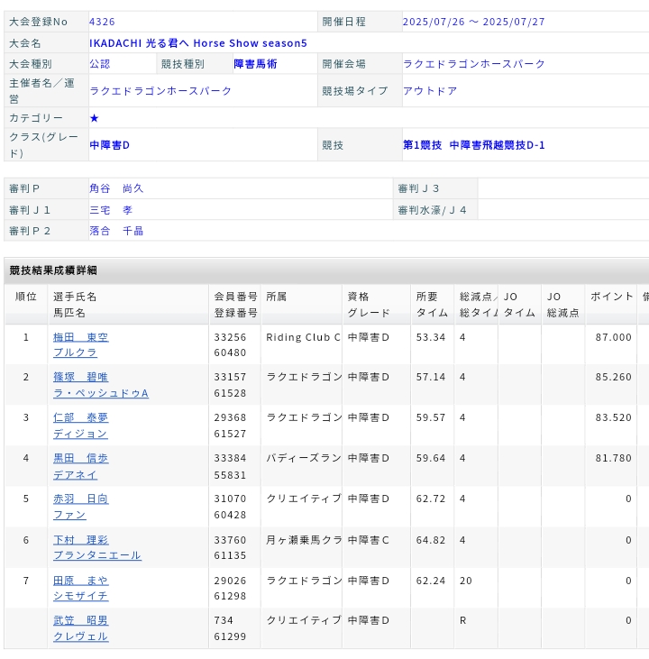
Task: Click rider 黒田 信歩 link
Action: tap(80, 459)
